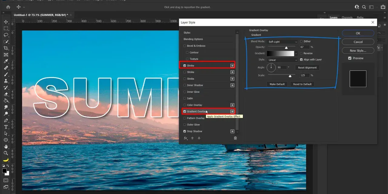The width and height of the screenshot is (388, 194).
Task: Select the Crop tool
Action: point(6,48)
